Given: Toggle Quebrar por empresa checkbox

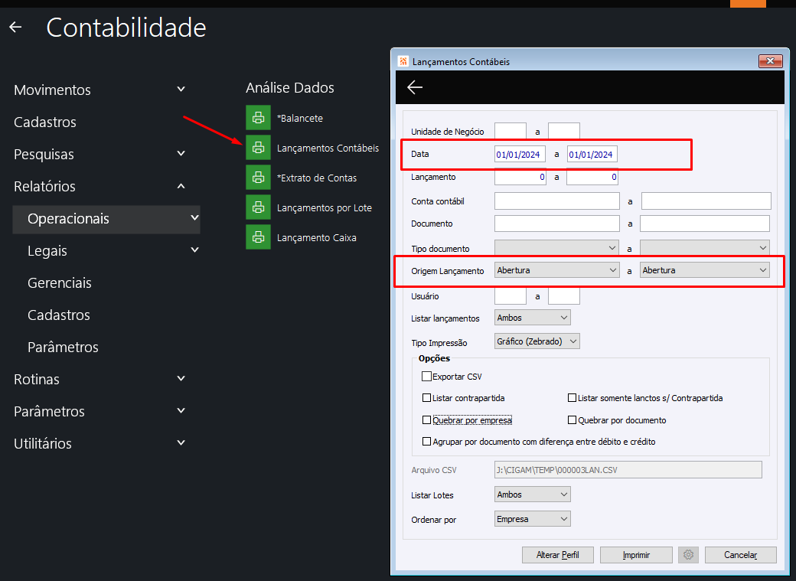Looking at the screenshot, I should tap(426, 420).
